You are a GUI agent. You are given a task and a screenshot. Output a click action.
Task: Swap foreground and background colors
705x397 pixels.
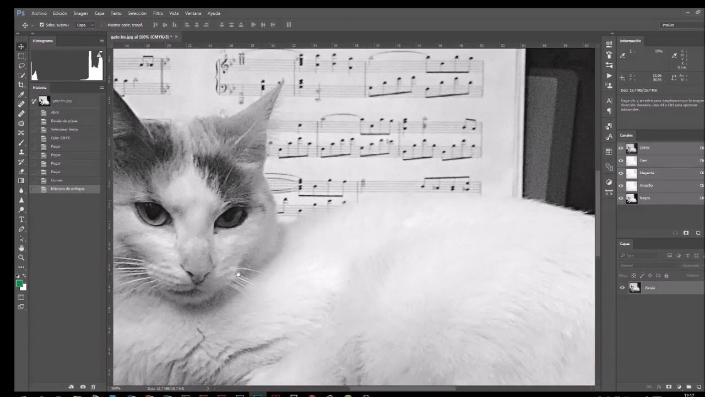(24, 276)
